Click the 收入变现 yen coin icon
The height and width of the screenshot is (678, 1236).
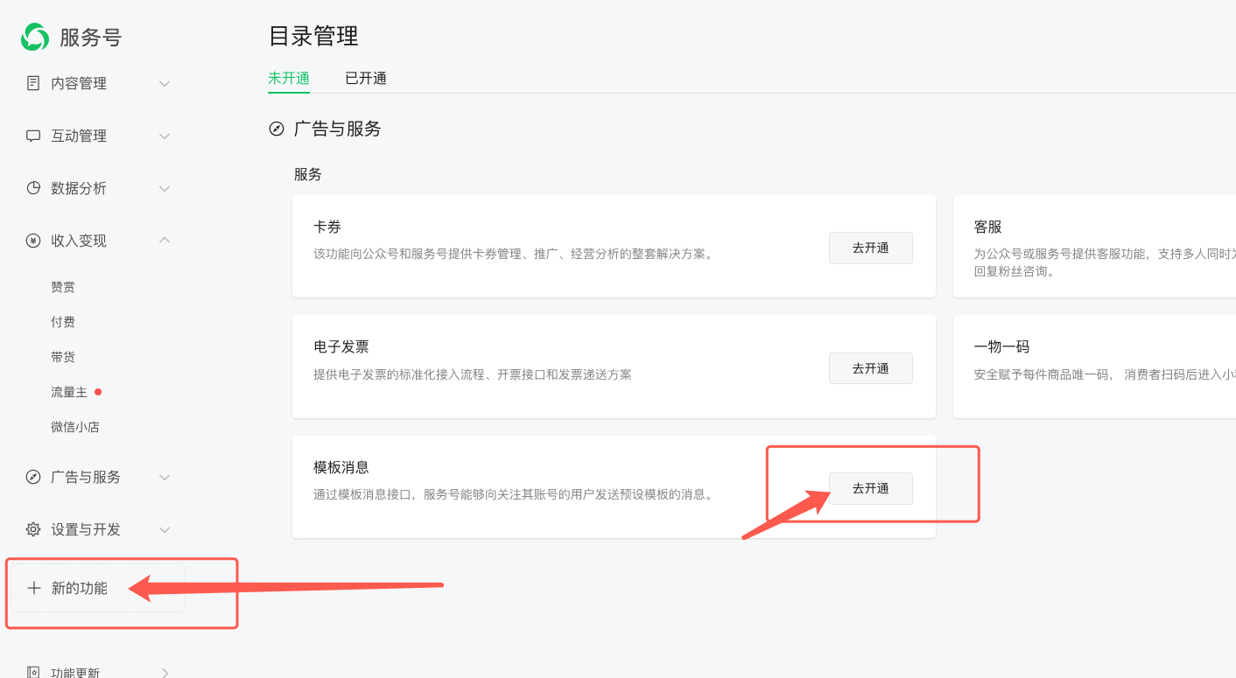(x=33, y=241)
